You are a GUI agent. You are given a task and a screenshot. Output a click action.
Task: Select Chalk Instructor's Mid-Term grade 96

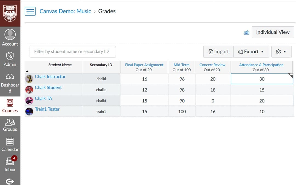click(182, 79)
